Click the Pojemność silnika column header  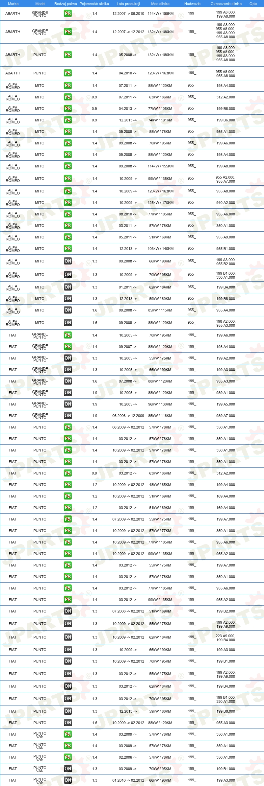tap(94, 4)
